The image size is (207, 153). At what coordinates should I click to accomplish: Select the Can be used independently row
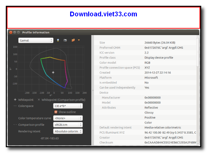145,88
